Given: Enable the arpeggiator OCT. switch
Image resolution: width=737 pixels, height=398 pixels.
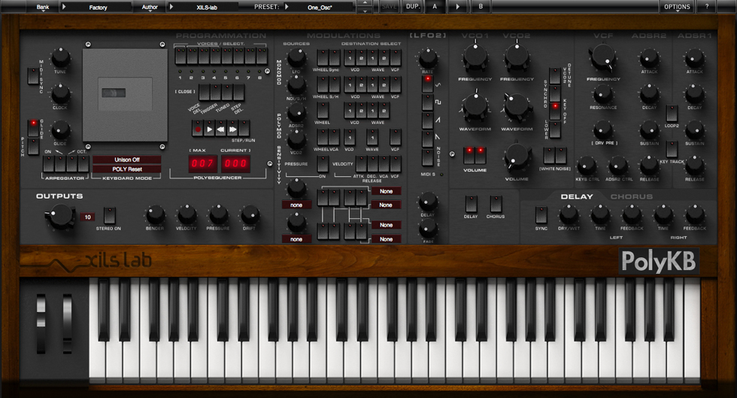Looking at the screenshot, I should [x=83, y=164].
